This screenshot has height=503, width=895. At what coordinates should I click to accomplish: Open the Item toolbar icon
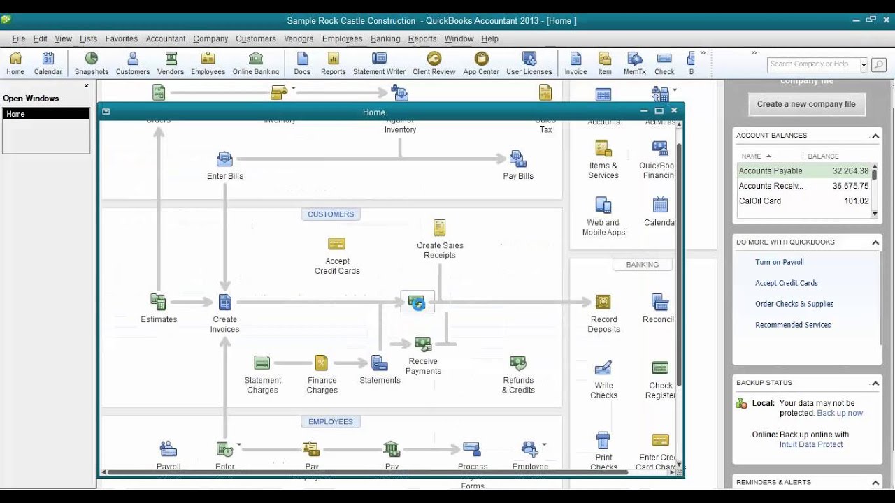tap(606, 63)
